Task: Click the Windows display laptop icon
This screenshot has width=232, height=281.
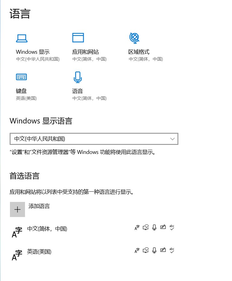Action: [22, 38]
